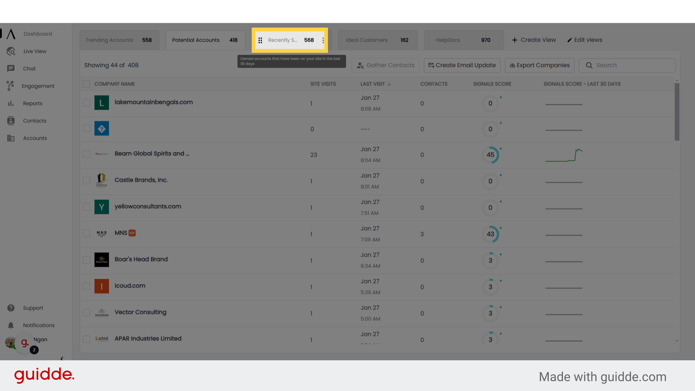Click the MNS signals score 43 gauge
Viewport: 695px width, 391px height.
[490, 234]
